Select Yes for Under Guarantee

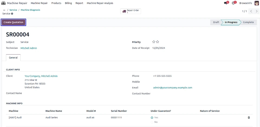point(152,118)
